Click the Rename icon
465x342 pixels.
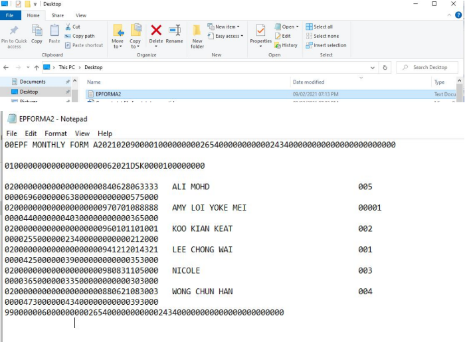(175, 31)
